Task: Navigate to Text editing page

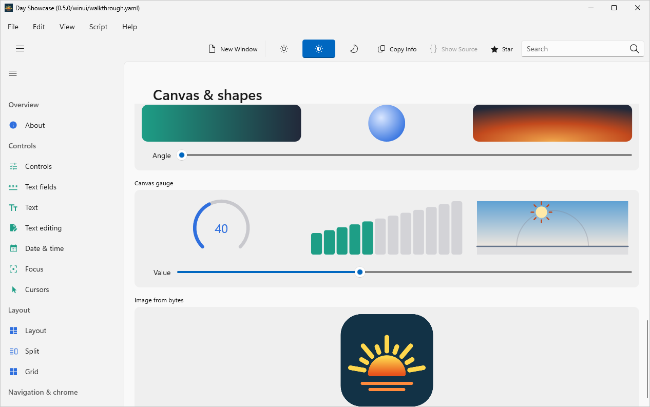Action: point(62,228)
